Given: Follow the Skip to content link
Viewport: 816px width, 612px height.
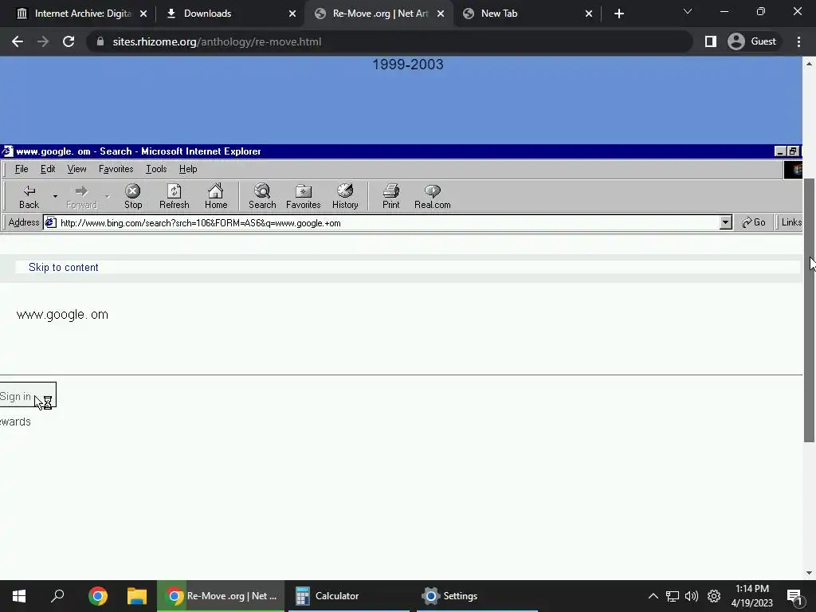Looking at the screenshot, I should click(x=64, y=268).
